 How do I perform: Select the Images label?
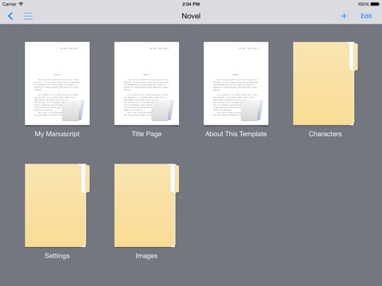(146, 256)
